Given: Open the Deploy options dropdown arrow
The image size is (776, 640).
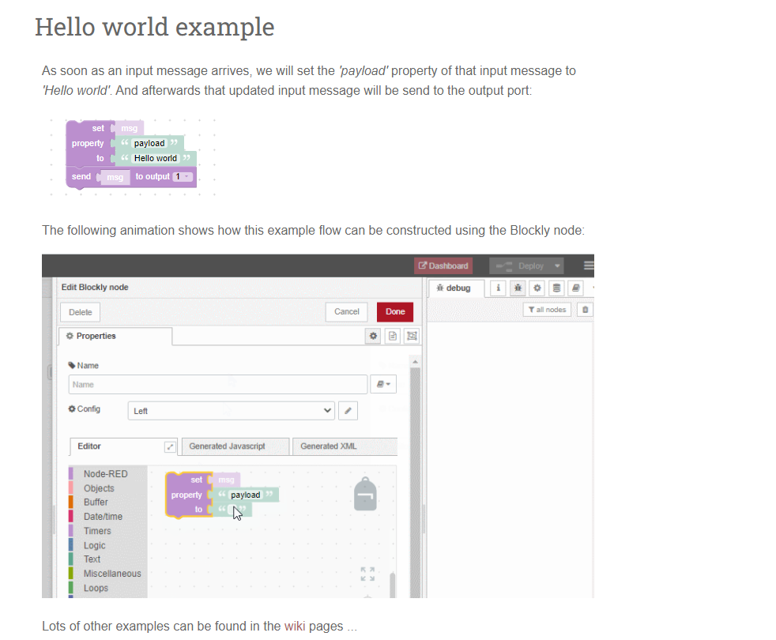Looking at the screenshot, I should (x=557, y=265).
